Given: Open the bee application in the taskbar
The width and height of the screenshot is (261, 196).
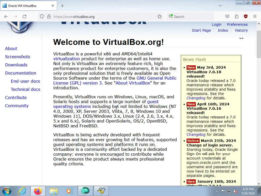Looking at the screenshot, I should [x=101, y=191].
